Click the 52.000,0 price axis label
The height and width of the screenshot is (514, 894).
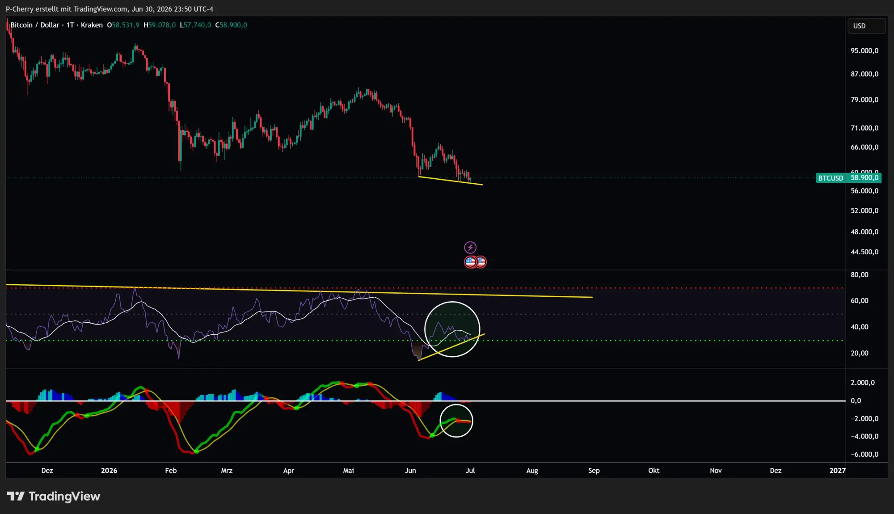[x=864, y=211]
